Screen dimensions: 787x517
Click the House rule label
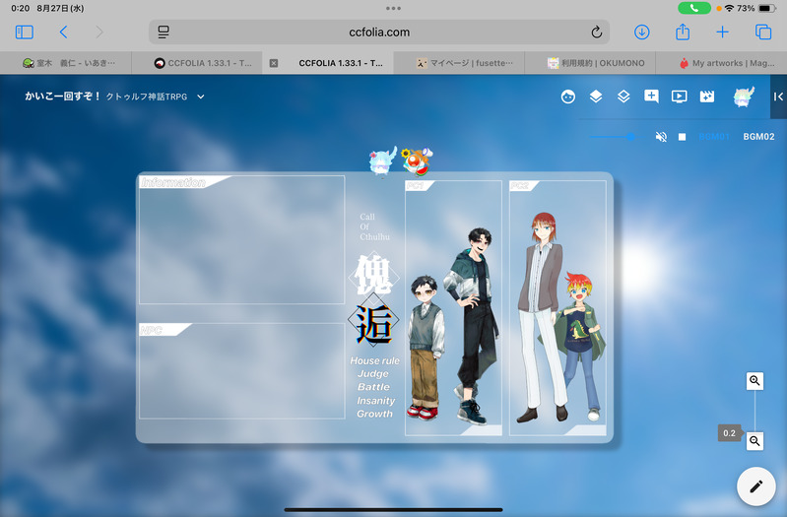[374, 360]
